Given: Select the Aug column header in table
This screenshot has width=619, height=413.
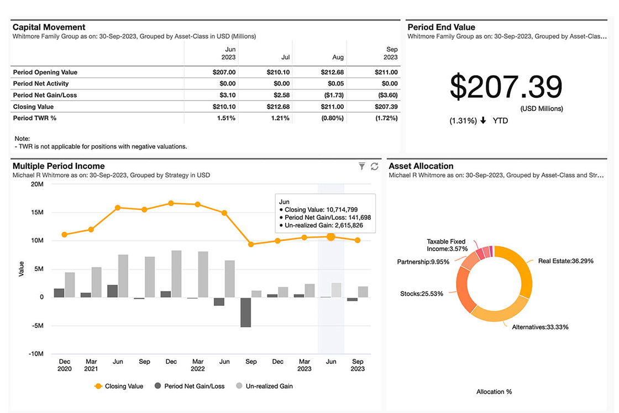Looking at the screenshot, I should [338, 57].
